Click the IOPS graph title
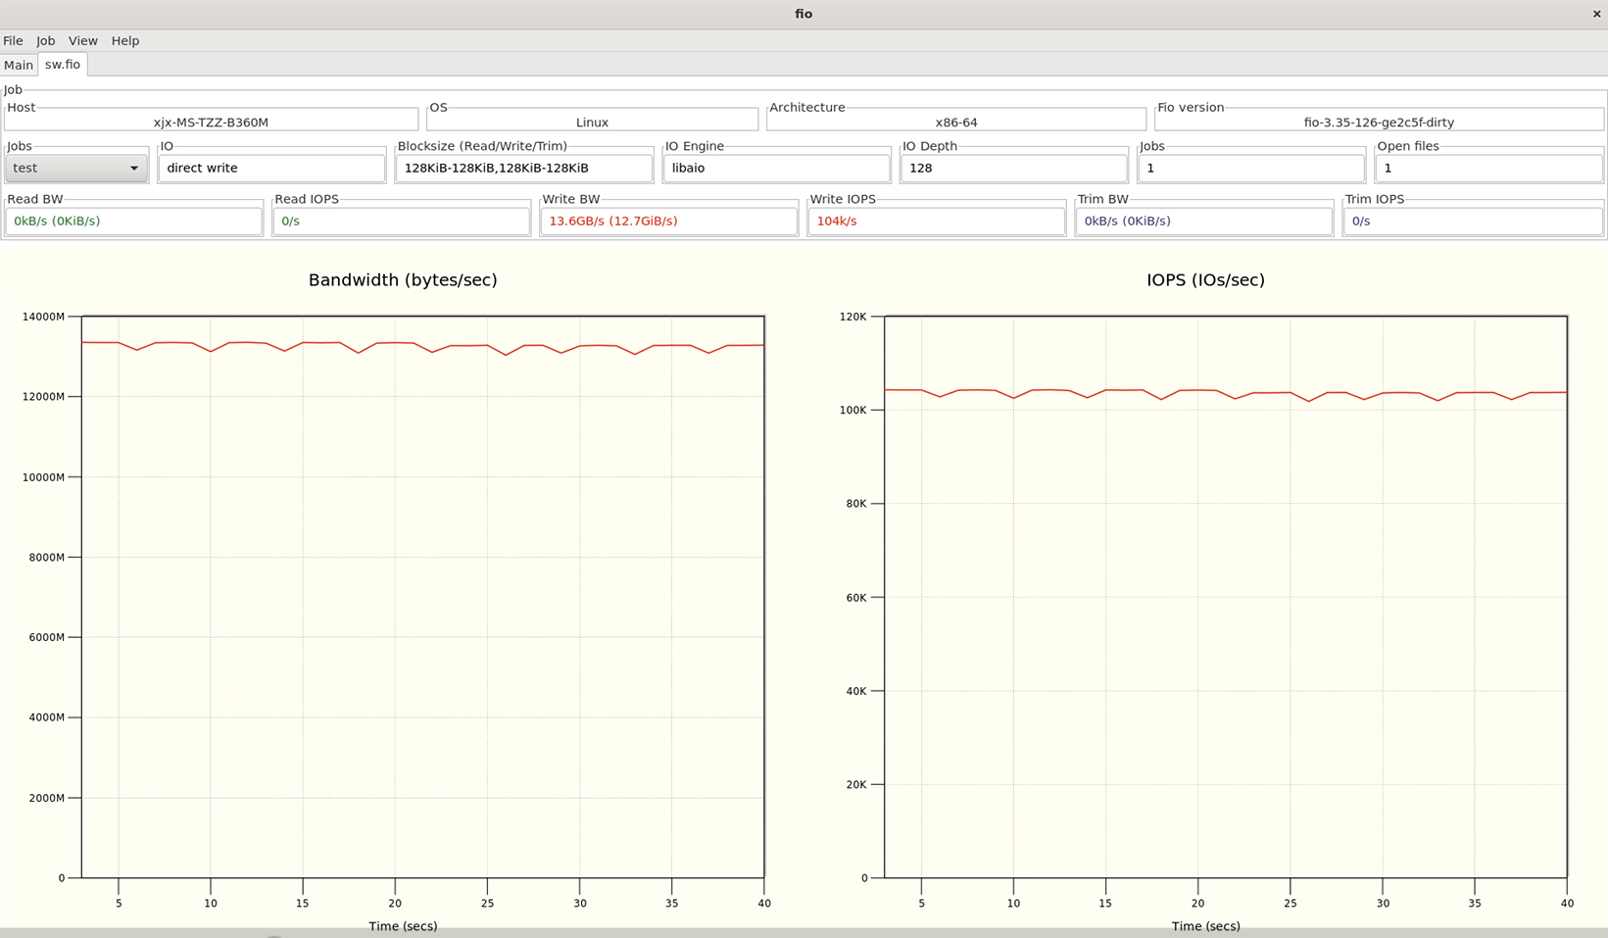 [x=1205, y=280]
